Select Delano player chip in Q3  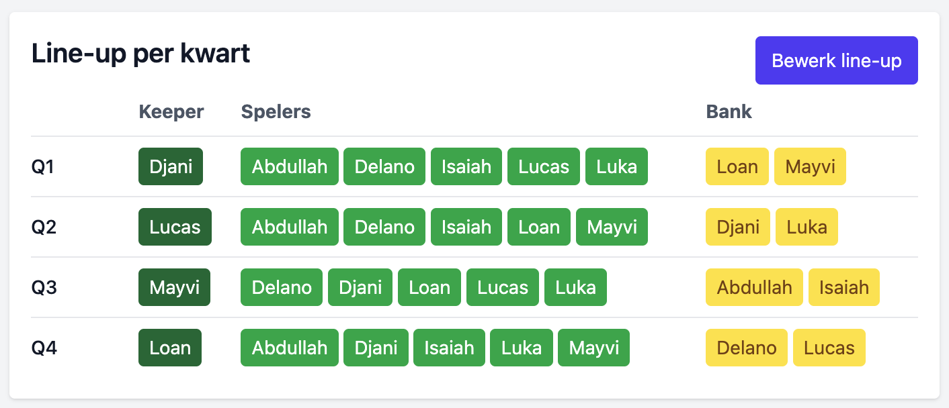pos(282,287)
